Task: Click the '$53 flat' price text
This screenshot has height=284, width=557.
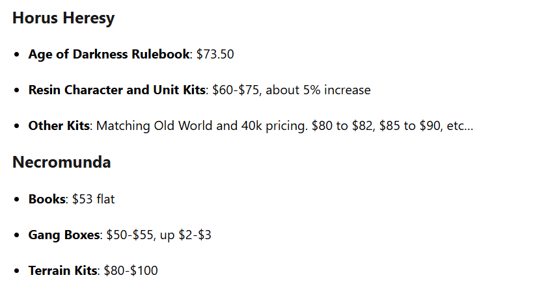Action: point(92,199)
